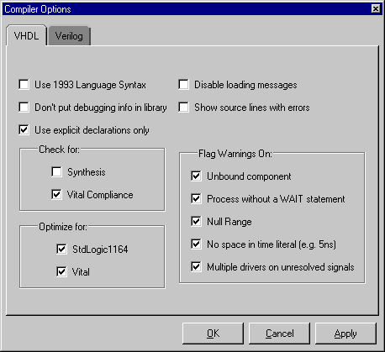
Task: Toggle No space in time literal warning
Action: coord(196,244)
